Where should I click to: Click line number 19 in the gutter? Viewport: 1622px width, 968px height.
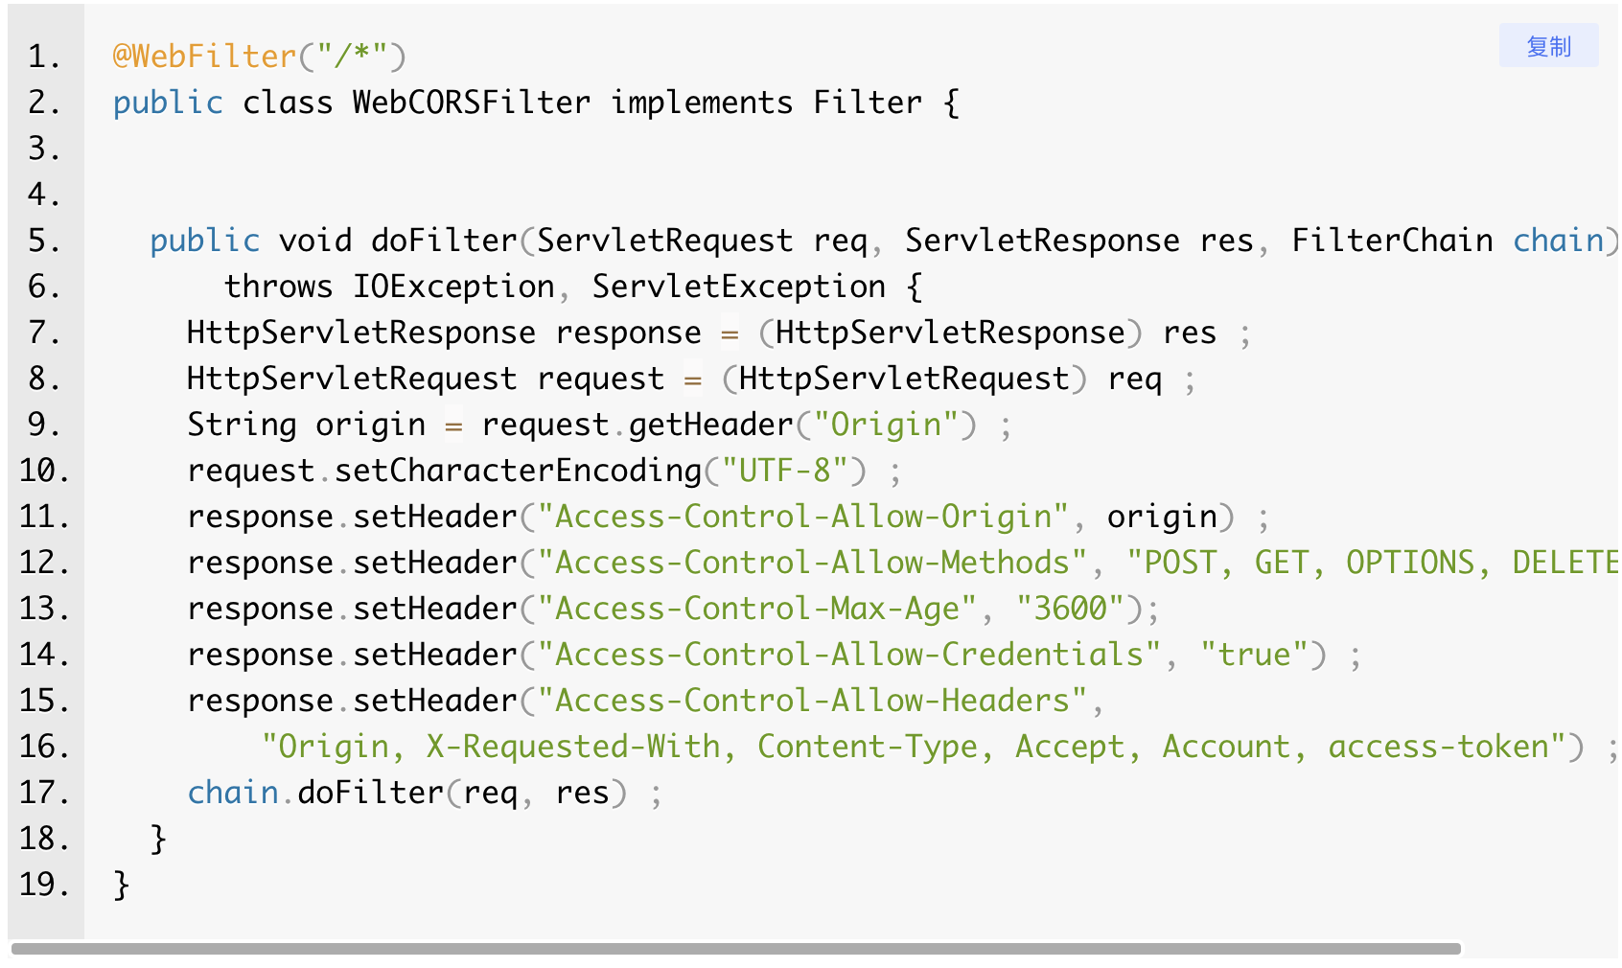click(x=44, y=885)
